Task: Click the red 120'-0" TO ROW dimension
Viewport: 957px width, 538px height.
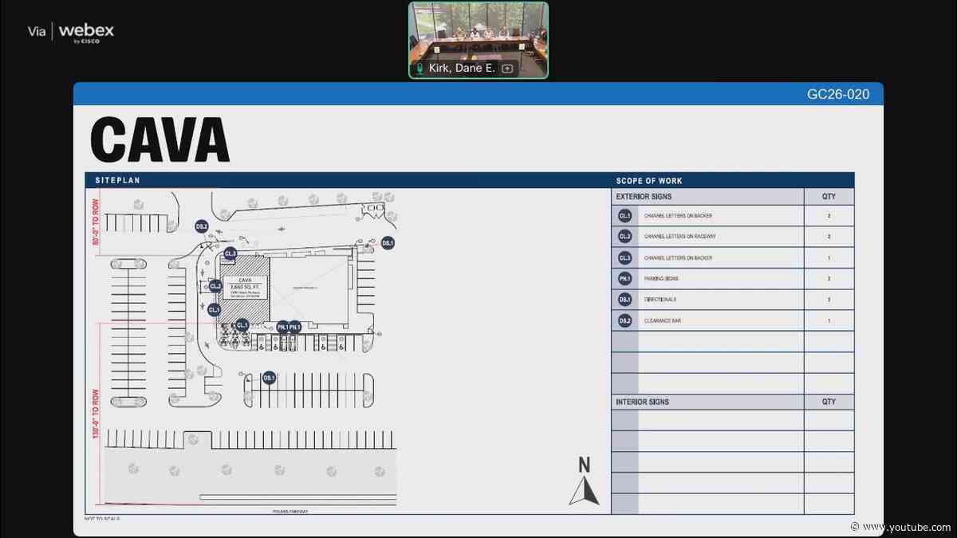Action: pyautogui.click(x=95, y=413)
